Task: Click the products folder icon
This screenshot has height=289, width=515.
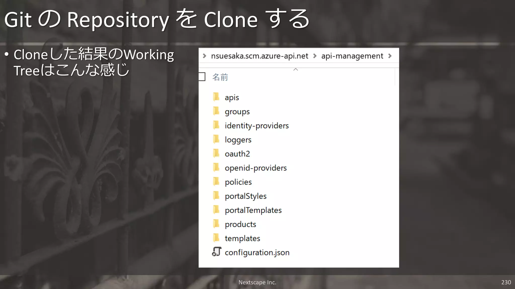Action: tap(216, 223)
